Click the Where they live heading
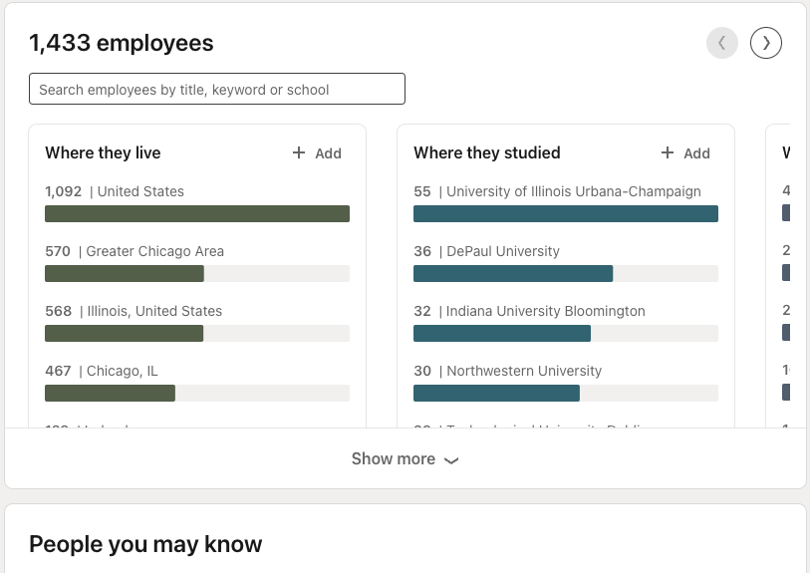The image size is (810, 573). tap(103, 152)
